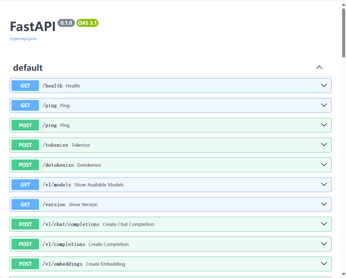Click the OAS 3.1 badge

coord(87,23)
